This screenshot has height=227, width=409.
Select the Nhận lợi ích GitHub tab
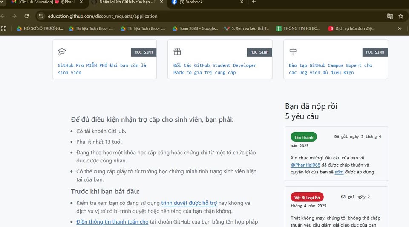pyautogui.click(x=127, y=2)
